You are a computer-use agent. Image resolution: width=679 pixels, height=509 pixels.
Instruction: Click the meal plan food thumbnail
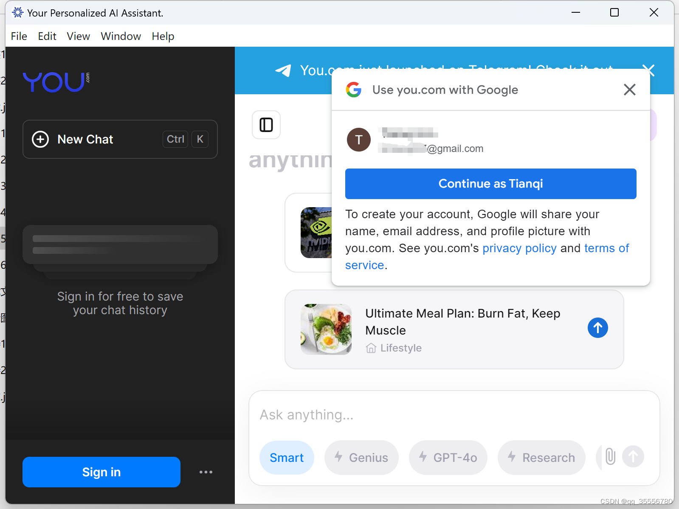[x=326, y=329]
